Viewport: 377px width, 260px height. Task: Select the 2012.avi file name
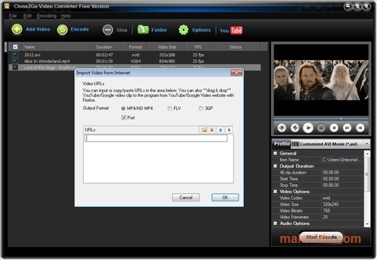pyautogui.click(x=32, y=55)
